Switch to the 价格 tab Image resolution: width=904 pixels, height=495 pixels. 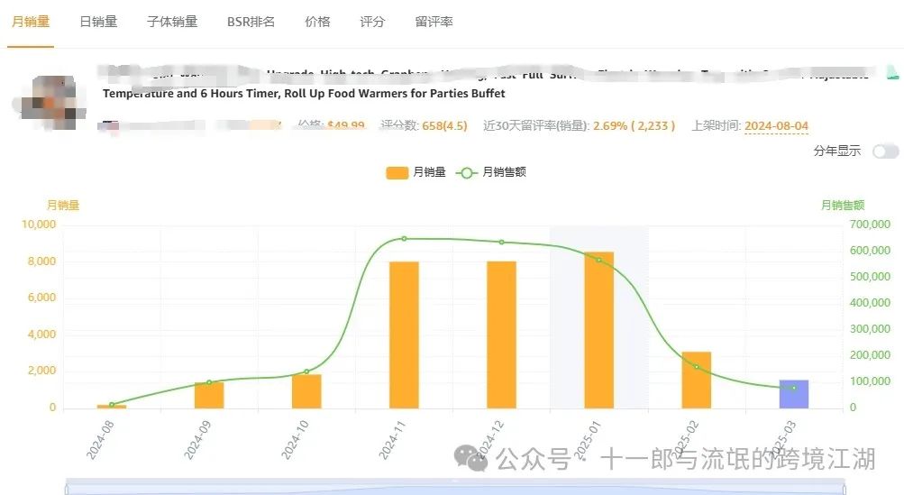click(x=317, y=22)
